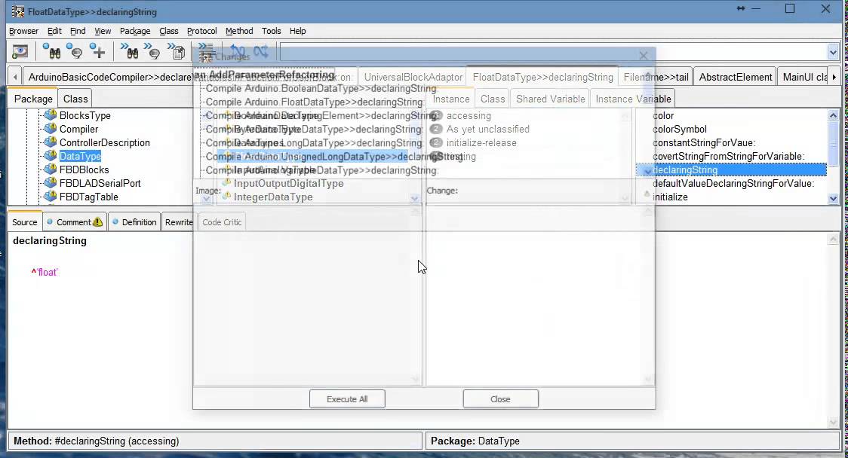Image resolution: width=848 pixels, height=458 pixels.
Task: Click source pane scrollbar down arrow
Action: [834, 423]
